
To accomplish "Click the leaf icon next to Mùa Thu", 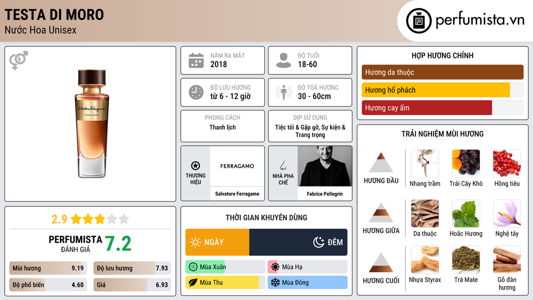I will (193, 282).
